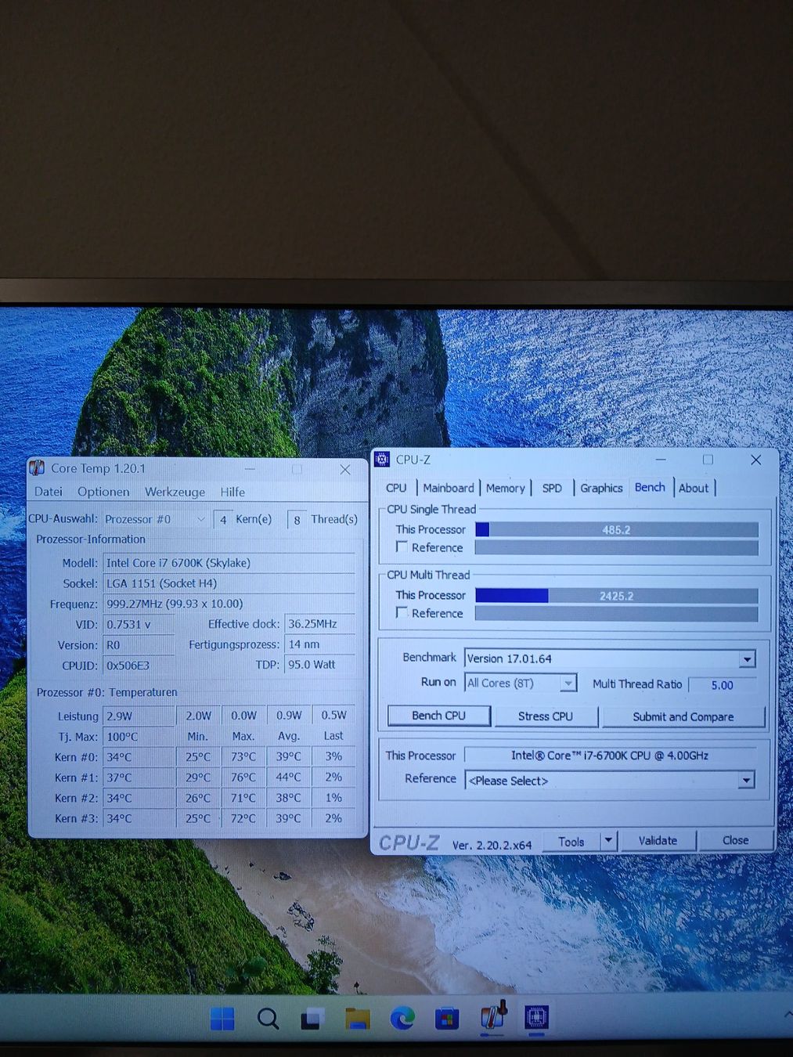Open the Optionen menu
The height and width of the screenshot is (1057, 793).
pyautogui.click(x=103, y=492)
